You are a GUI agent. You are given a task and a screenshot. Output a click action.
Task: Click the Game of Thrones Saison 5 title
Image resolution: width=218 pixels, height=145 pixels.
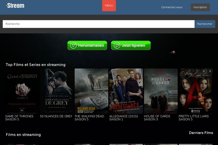click(x=19, y=118)
